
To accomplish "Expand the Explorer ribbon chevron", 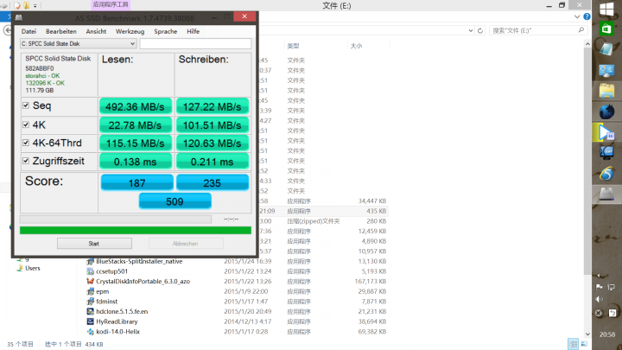I will [x=577, y=16].
